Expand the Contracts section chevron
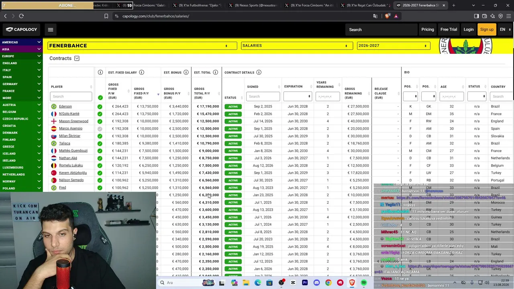514x289 pixels. point(77,59)
